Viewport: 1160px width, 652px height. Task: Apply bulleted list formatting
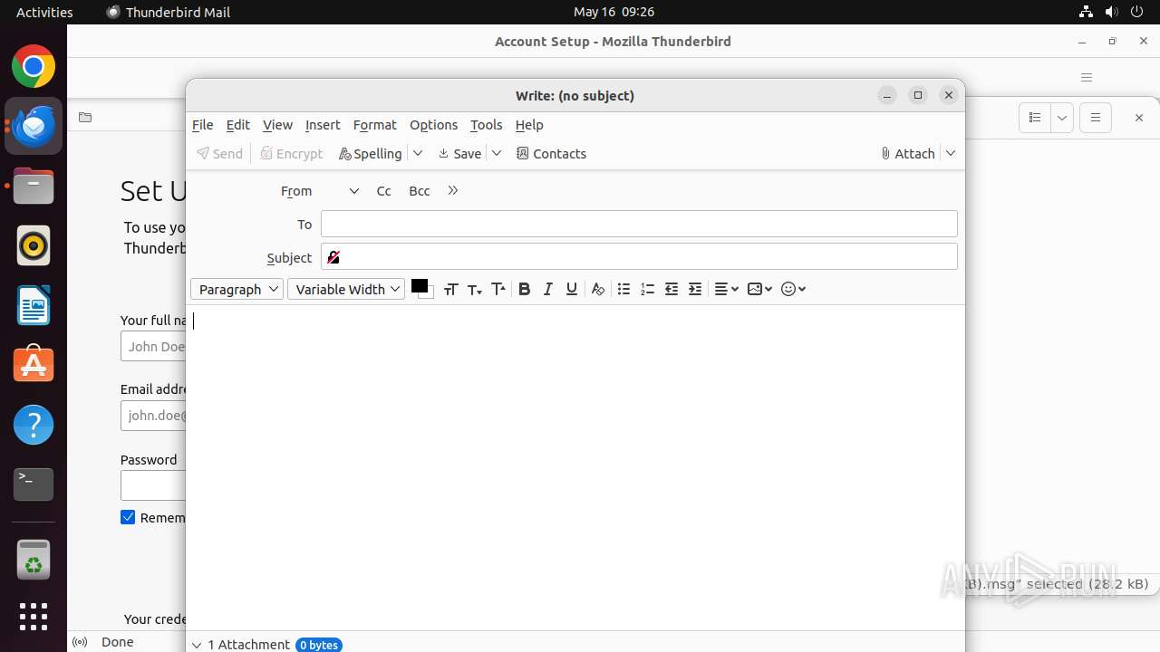coord(623,289)
